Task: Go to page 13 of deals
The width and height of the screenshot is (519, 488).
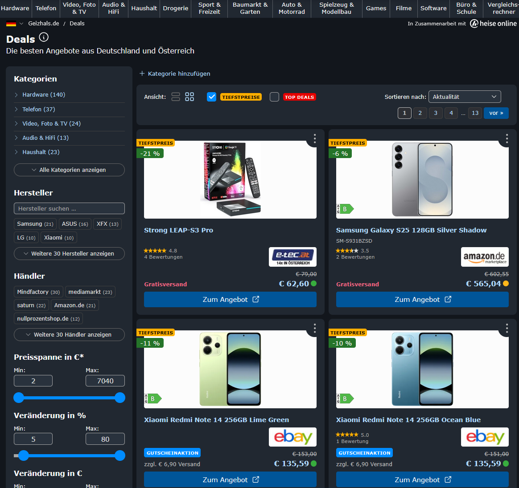Action: click(475, 113)
